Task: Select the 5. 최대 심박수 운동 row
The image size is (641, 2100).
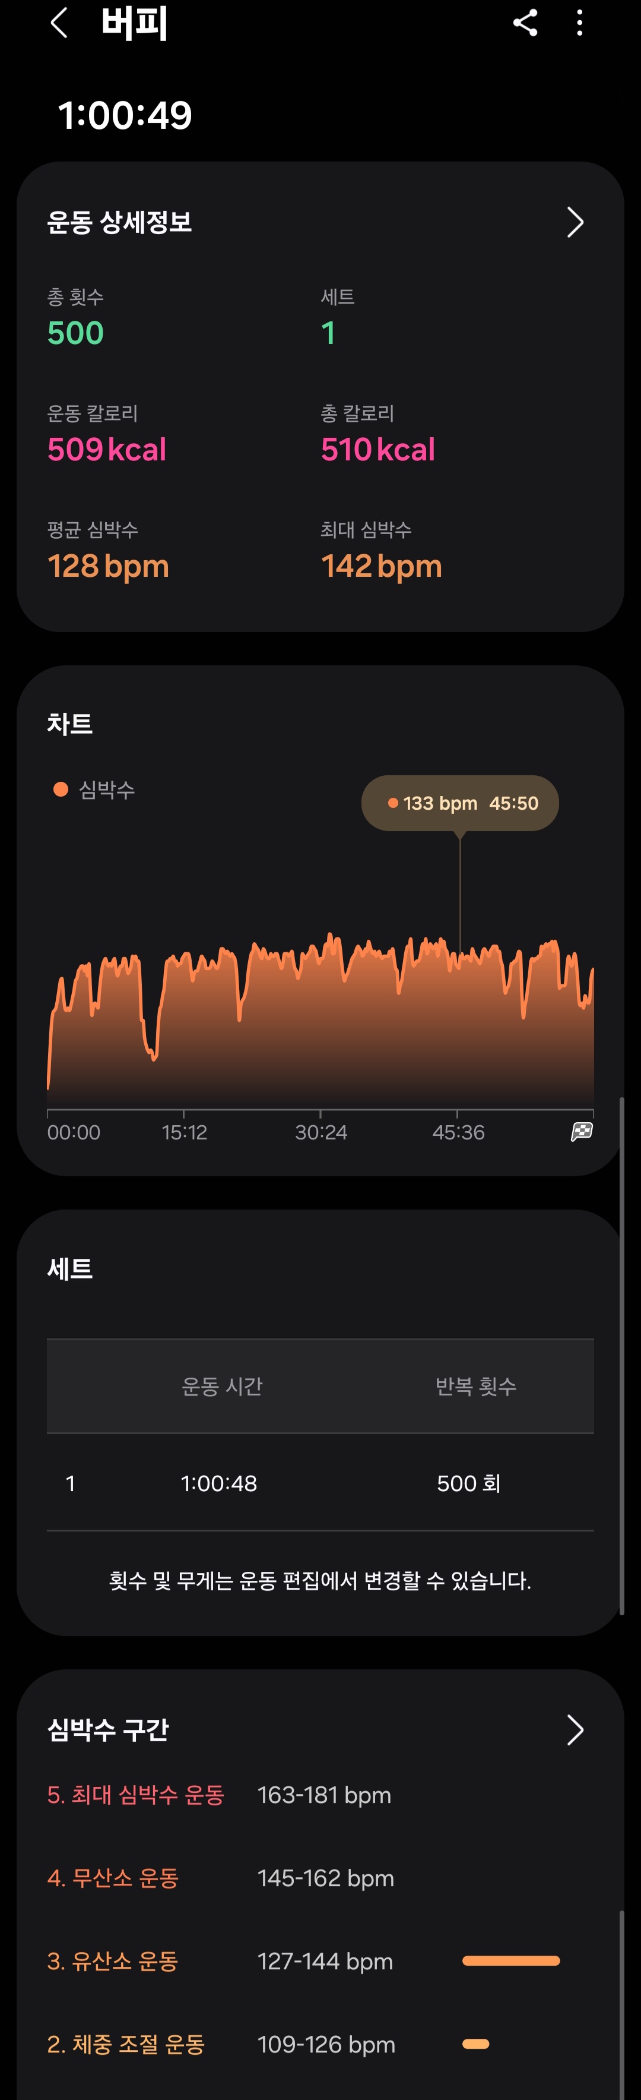Action: point(320,1795)
